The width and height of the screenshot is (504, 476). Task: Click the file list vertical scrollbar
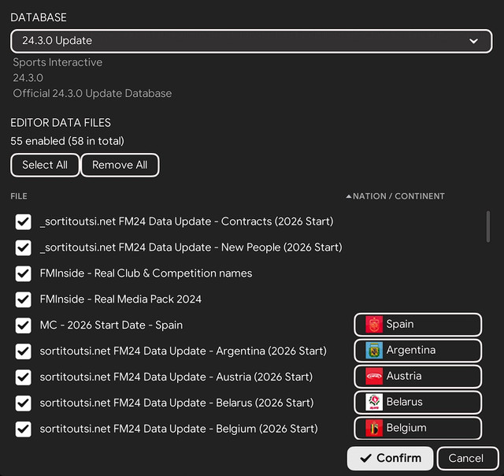pos(488,226)
